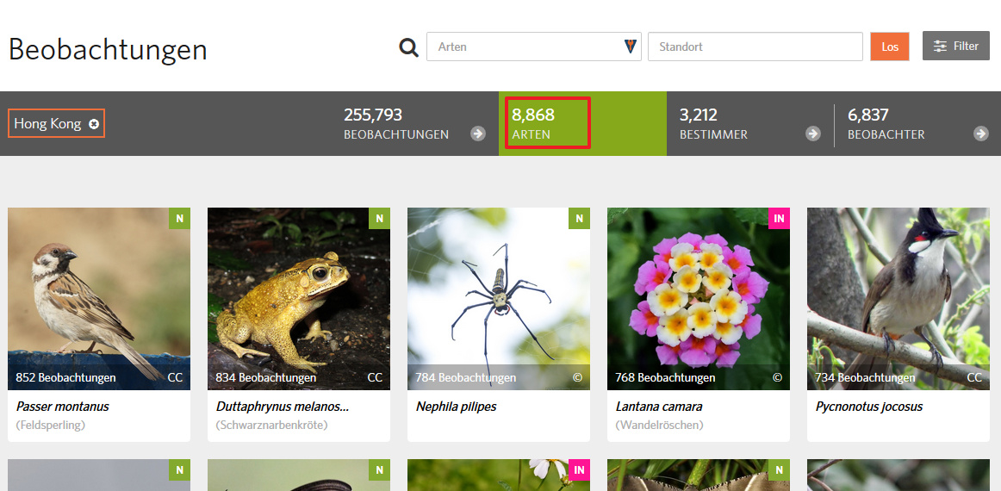Click the 768 Beobachtungen link

coord(665,377)
